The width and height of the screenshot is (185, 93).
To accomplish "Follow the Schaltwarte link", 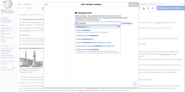I will click(x=156, y=70).
